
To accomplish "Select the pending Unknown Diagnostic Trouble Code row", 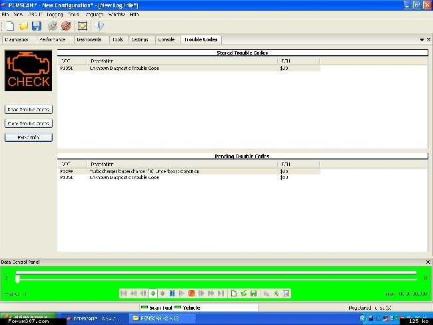I will pyautogui.click(x=189, y=178).
